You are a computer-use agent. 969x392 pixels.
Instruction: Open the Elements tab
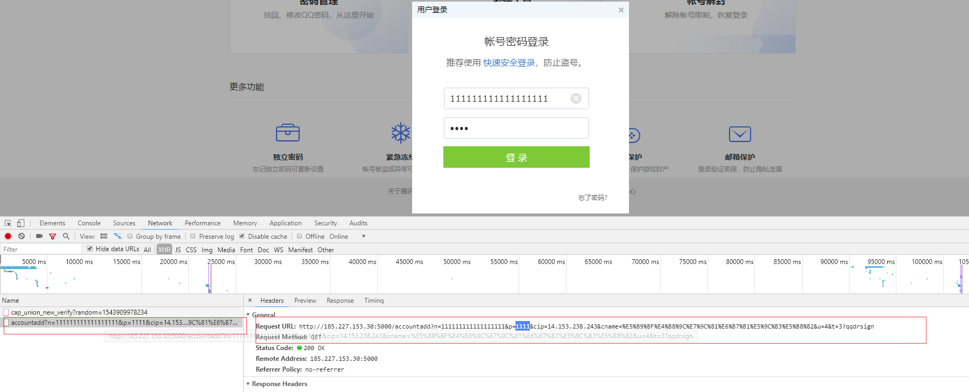[52, 223]
